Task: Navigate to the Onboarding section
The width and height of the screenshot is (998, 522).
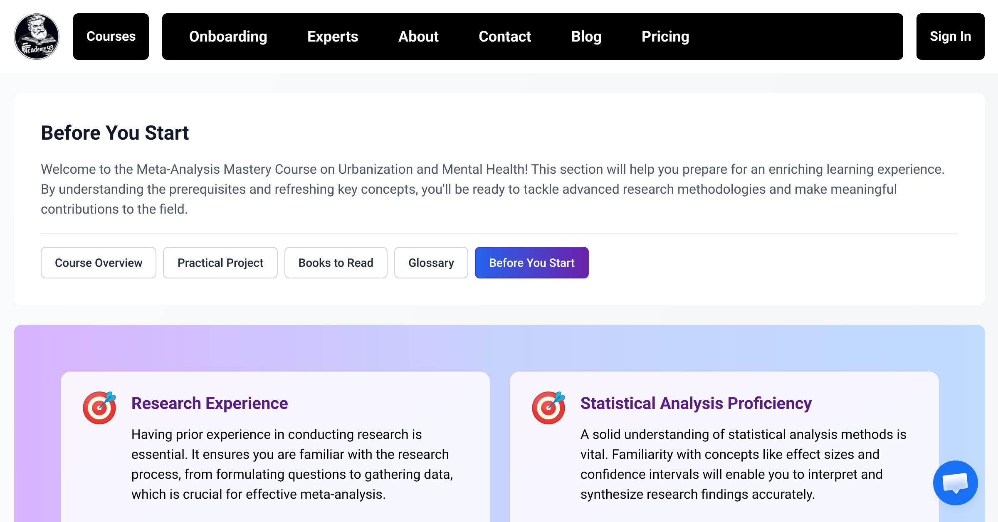Action: pos(228,37)
